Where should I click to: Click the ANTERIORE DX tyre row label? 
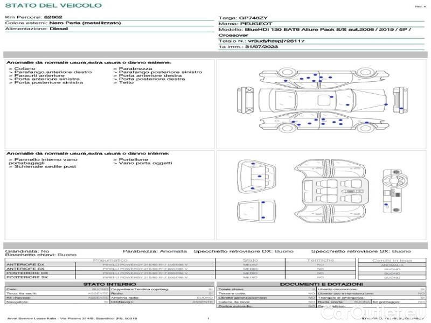click(25, 264)
